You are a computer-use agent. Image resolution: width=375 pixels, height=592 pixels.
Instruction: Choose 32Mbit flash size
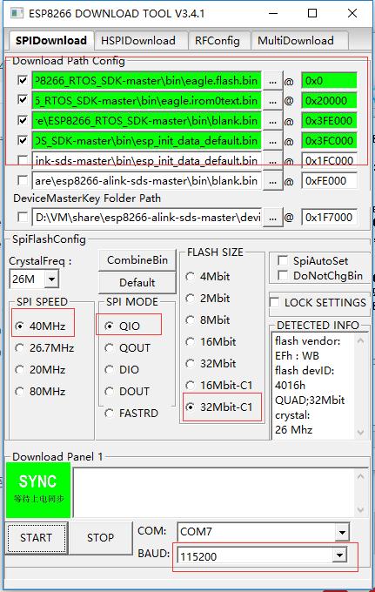211,364
